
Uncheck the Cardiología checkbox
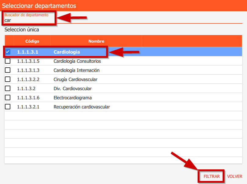click(8, 52)
